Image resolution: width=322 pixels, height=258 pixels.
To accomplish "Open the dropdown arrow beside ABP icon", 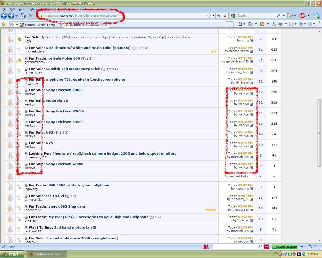I will click(308, 16).
